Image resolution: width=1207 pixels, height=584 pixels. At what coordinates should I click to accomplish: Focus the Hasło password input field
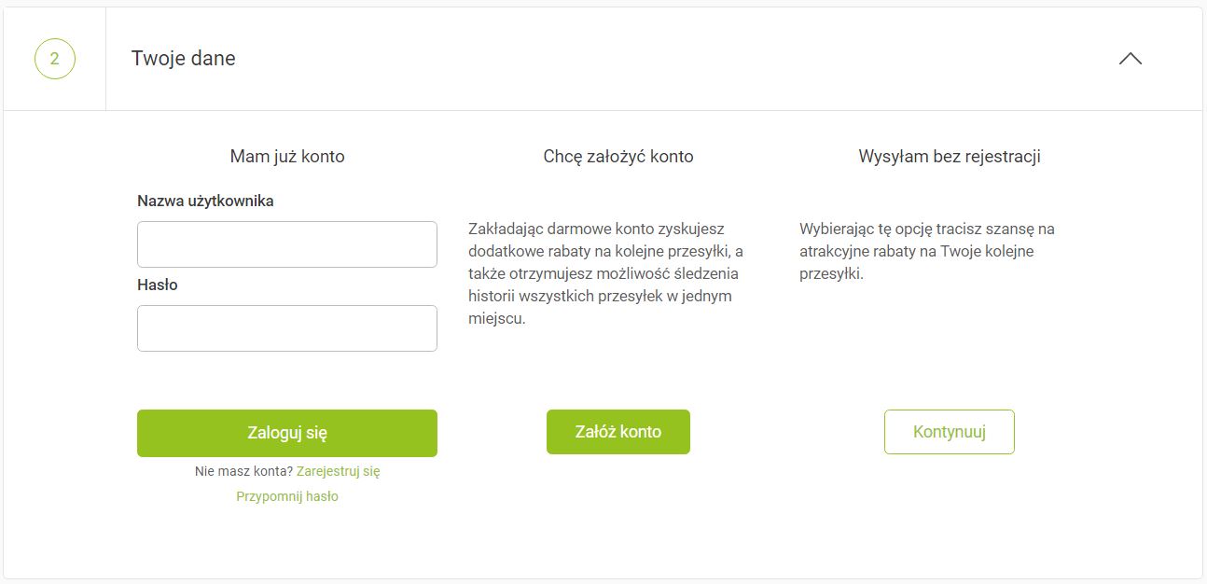[287, 328]
